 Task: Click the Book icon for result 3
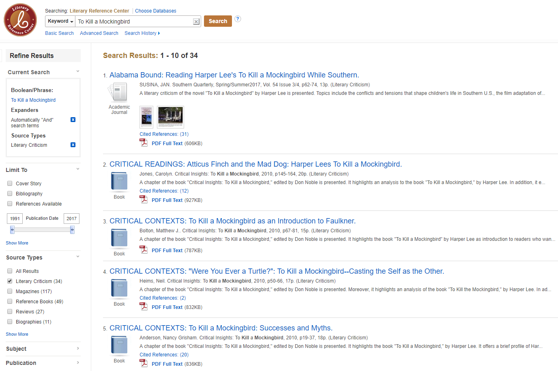pos(119,238)
